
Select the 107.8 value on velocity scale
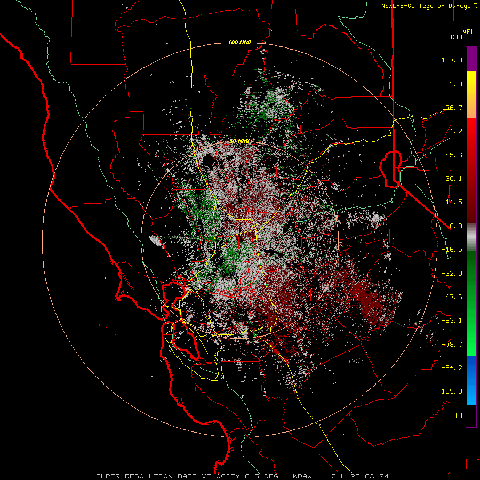coord(452,60)
